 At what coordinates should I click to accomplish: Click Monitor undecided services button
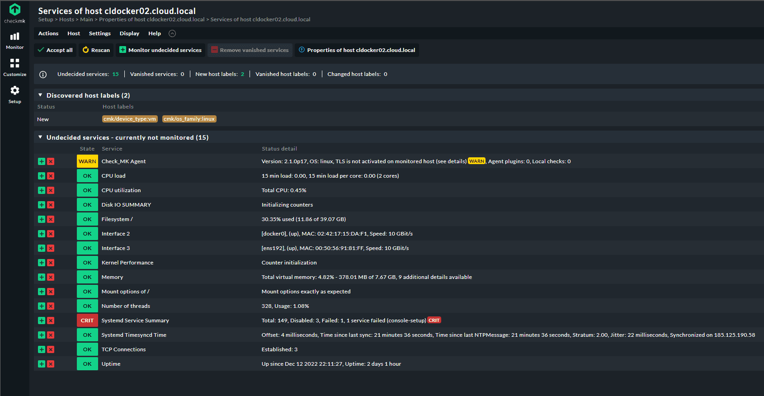pos(160,50)
